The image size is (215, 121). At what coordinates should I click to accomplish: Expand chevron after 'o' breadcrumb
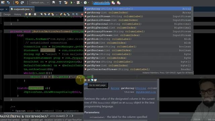click(x=72, y=116)
